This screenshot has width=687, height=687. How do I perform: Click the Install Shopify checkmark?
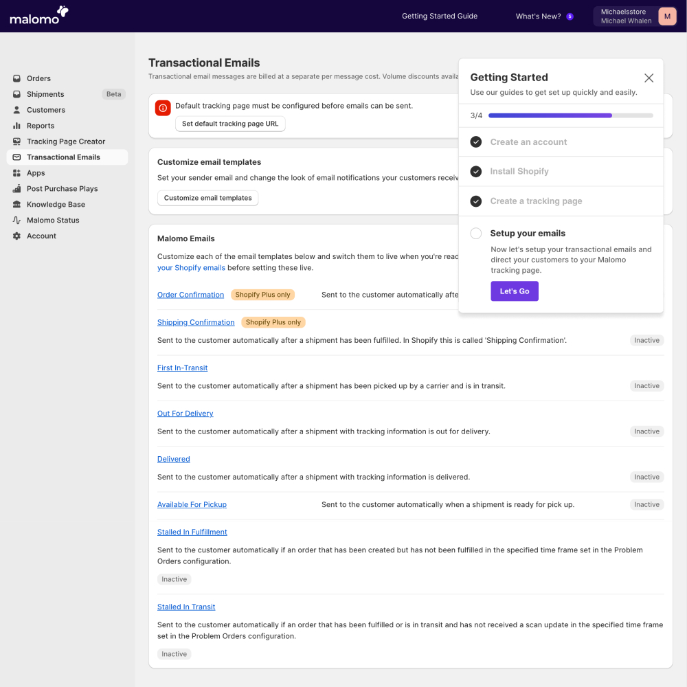pos(476,171)
